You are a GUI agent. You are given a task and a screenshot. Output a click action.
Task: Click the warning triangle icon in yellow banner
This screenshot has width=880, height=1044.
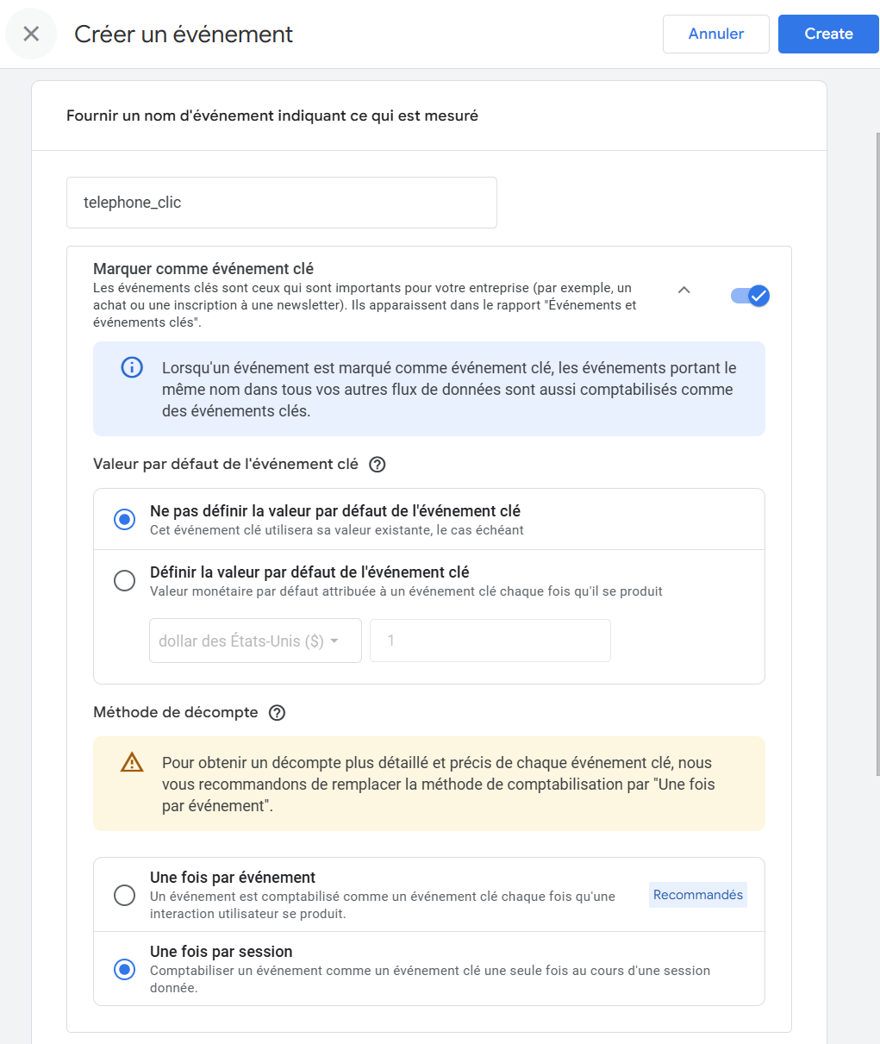pyautogui.click(x=132, y=763)
